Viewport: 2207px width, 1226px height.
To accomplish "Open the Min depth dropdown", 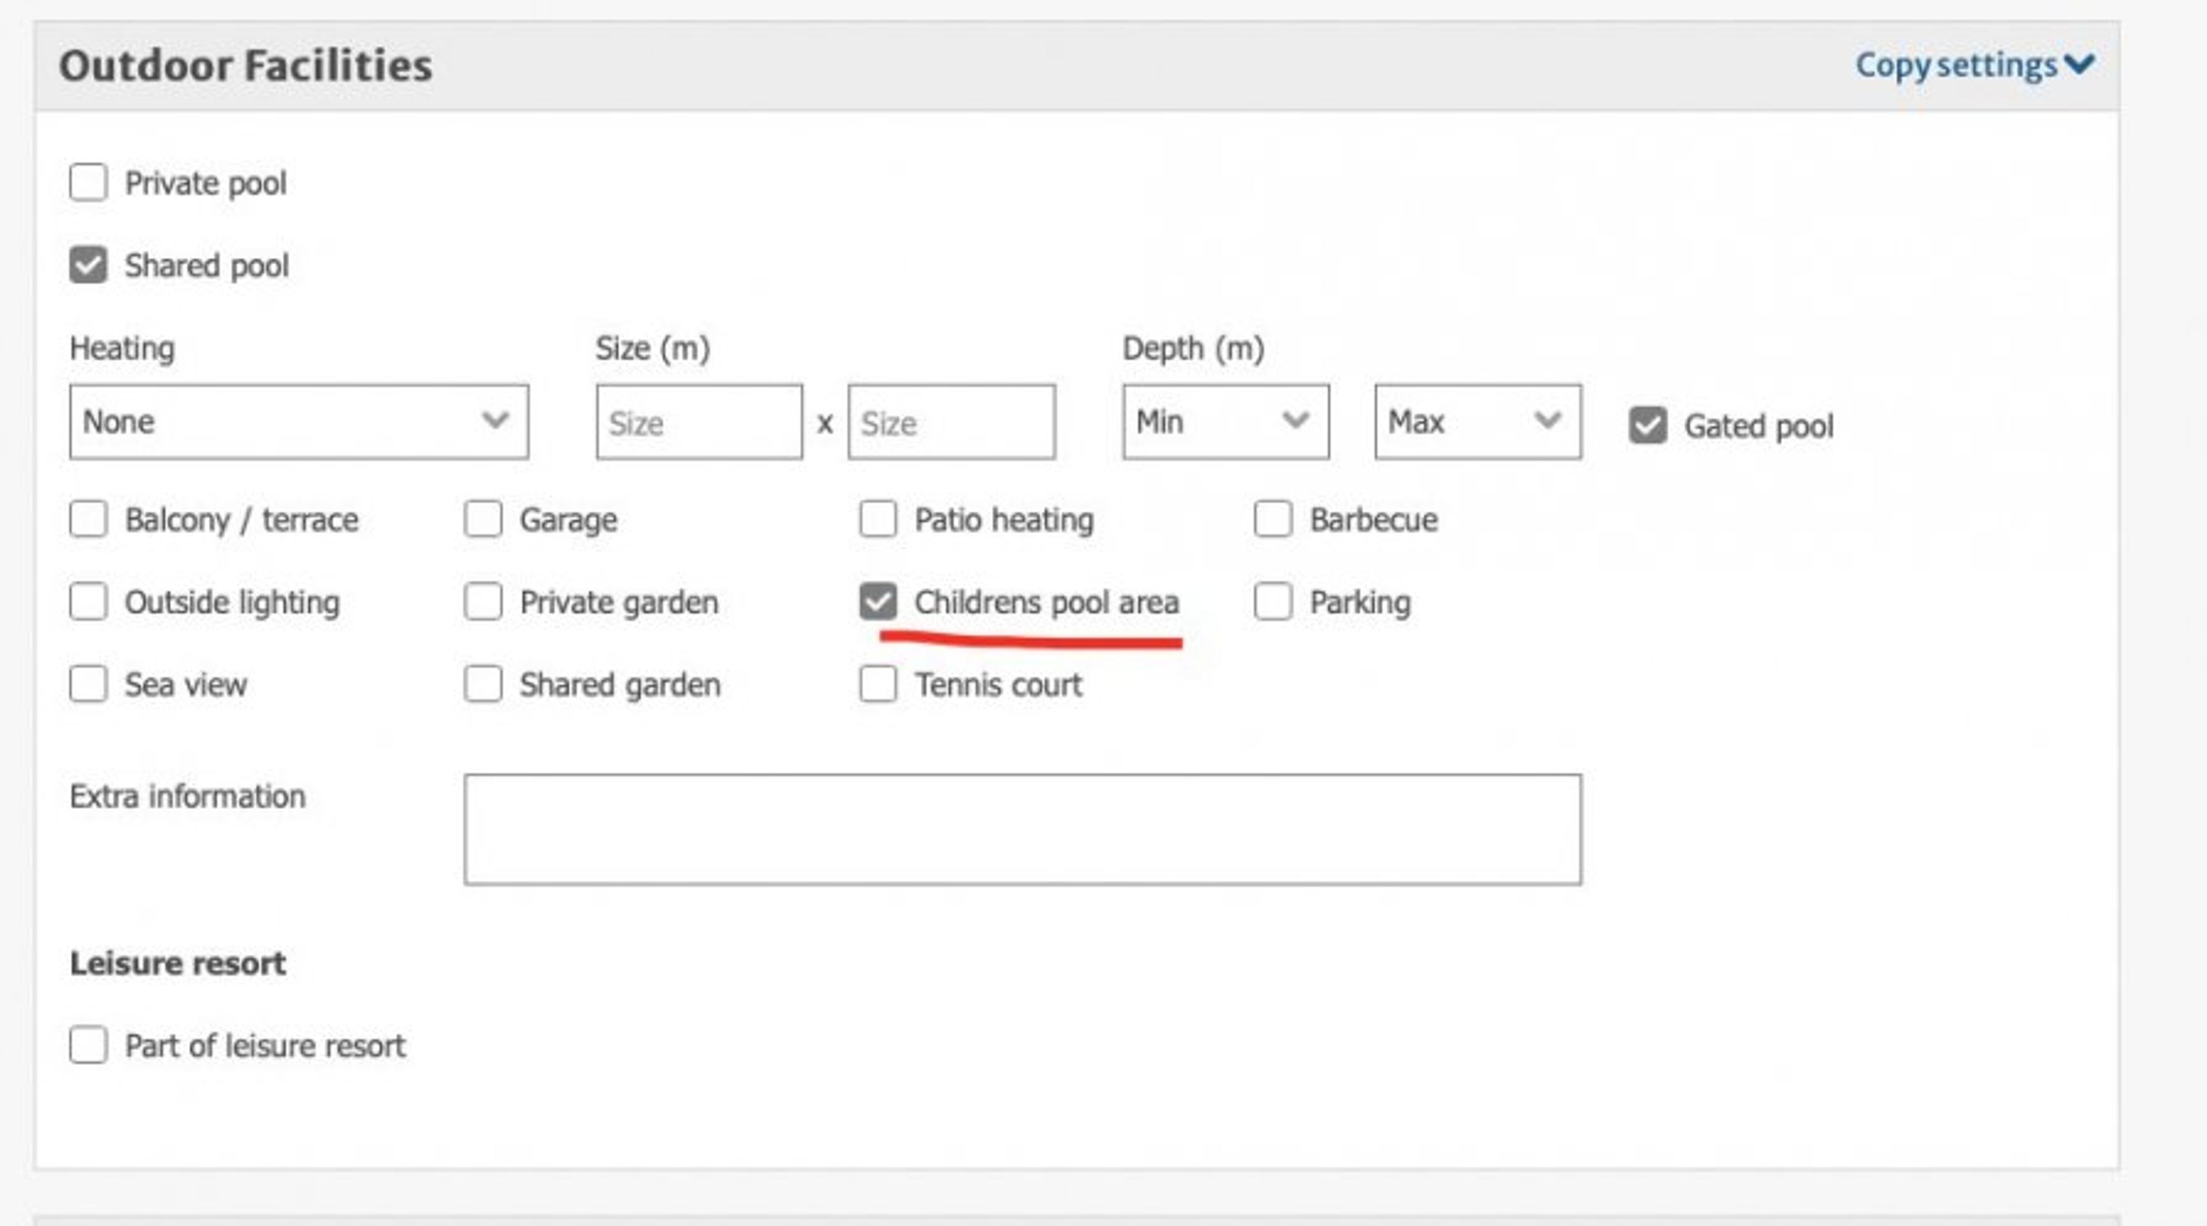I will click(1225, 421).
